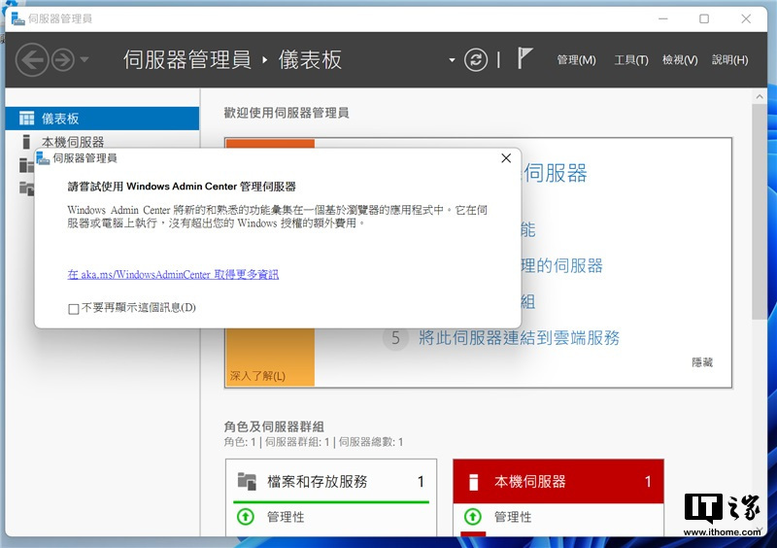Open the 檢視(V) menu
The image size is (777, 548).
point(680,60)
